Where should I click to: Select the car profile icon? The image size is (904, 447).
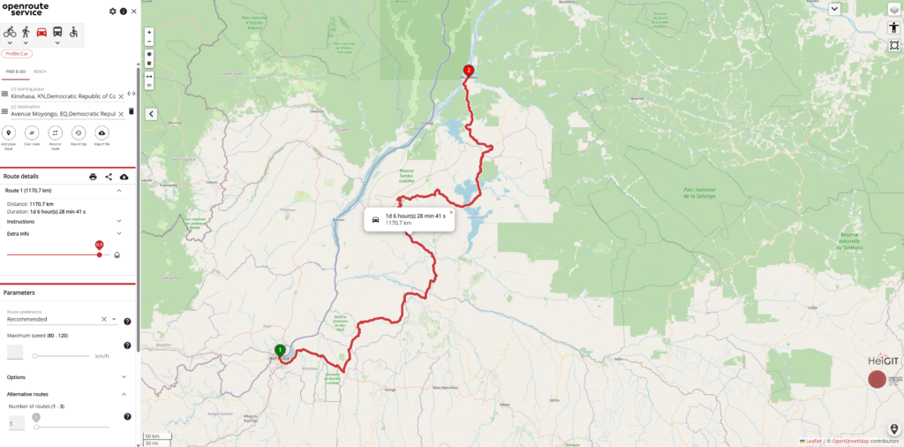point(41,33)
